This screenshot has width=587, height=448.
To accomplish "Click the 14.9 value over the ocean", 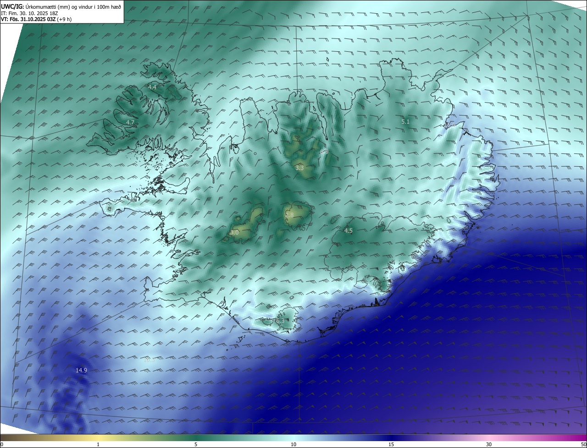I will click(81, 370).
